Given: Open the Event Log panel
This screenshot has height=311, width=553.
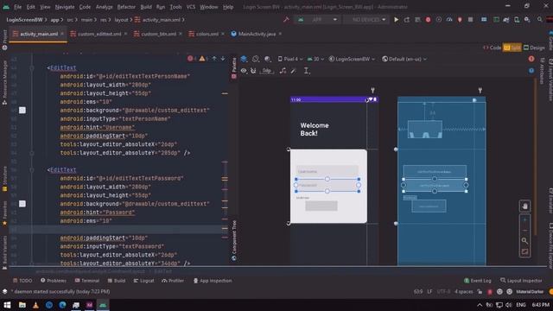Looking at the screenshot, I should point(478,281).
